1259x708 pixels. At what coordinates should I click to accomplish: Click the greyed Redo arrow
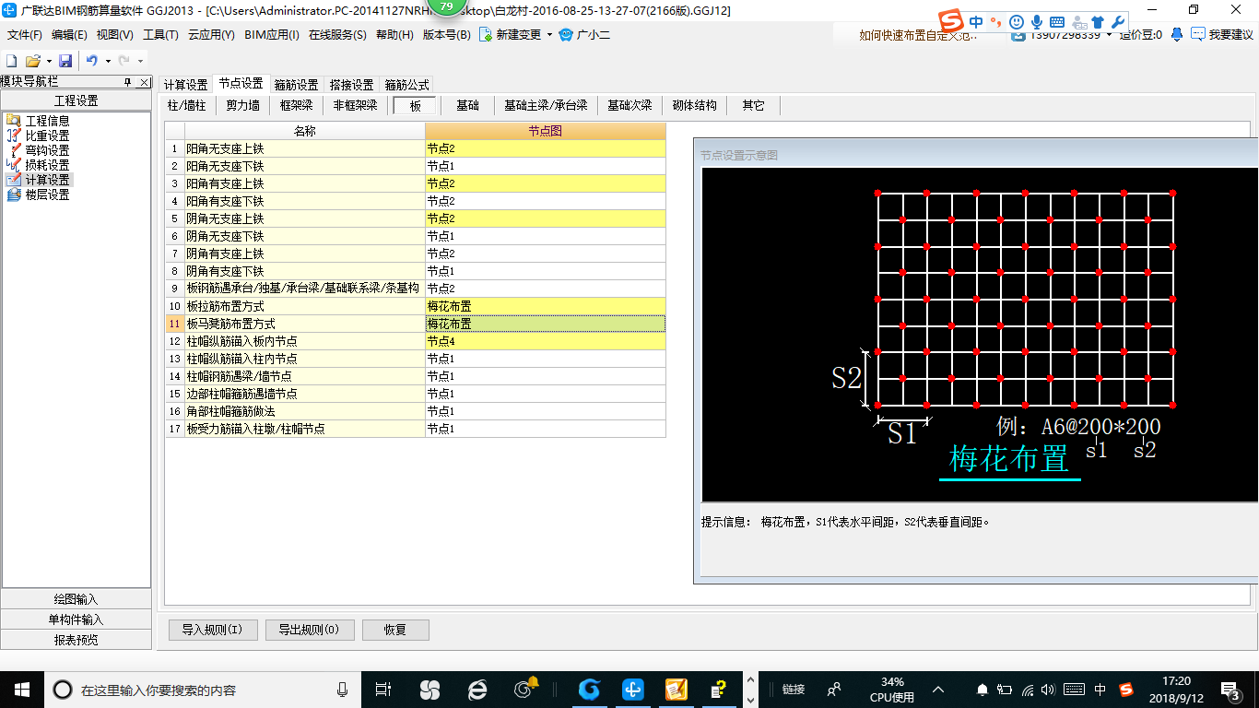tap(124, 61)
